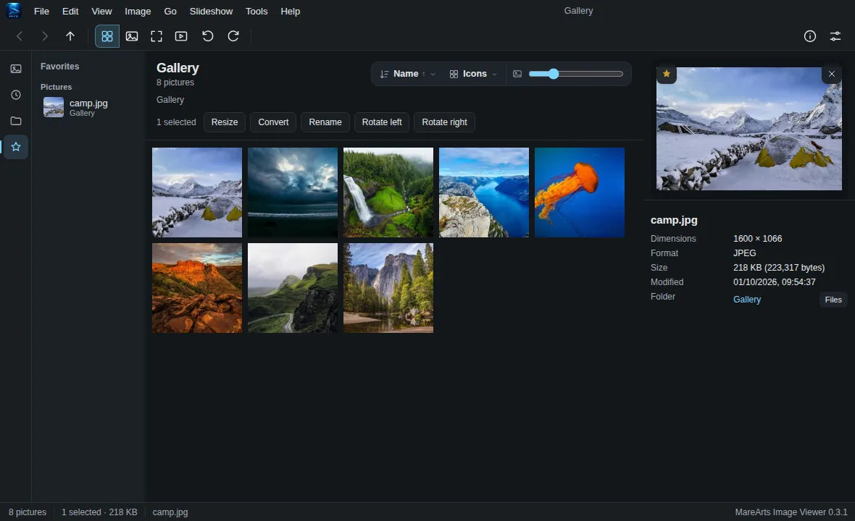This screenshot has height=521, width=855.
Task: Open the File menu
Action: [x=41, y=12]
